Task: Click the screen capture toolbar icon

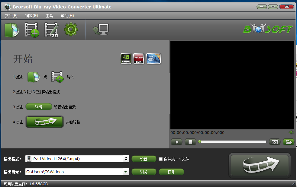Action: click(x=101, y=29)
